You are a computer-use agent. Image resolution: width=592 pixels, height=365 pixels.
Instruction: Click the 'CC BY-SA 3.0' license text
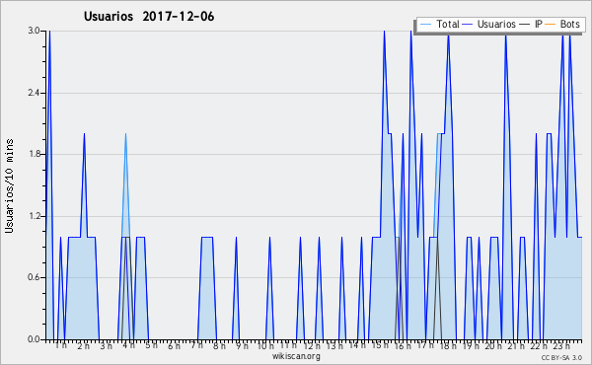pos(561,357)
